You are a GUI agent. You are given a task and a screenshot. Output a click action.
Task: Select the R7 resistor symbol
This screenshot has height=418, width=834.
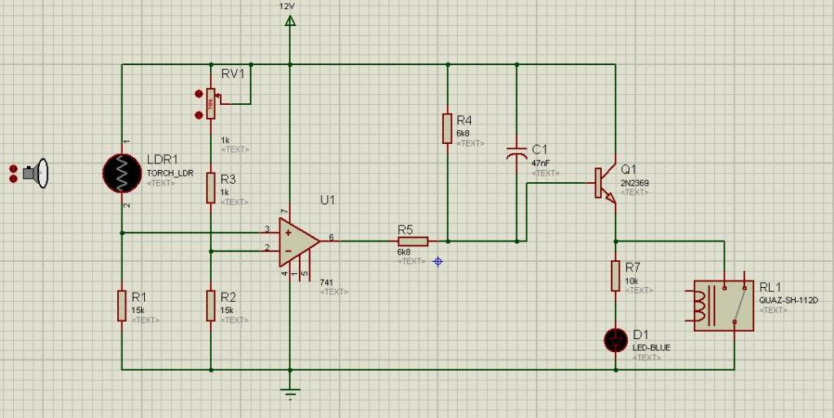pyautogui.click(x=616, y=275)
